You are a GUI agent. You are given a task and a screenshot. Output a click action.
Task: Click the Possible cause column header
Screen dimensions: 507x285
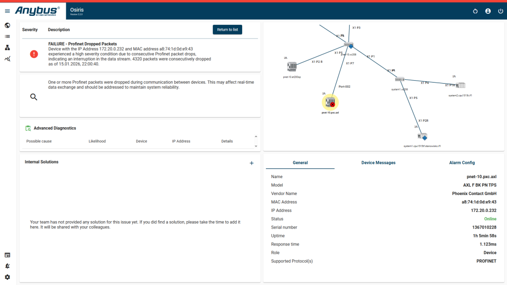click(39, 141)
